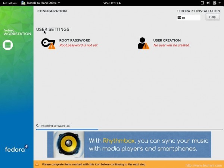This screenshot has width=224, height=168.
Task: Click the installing software spinner icon
Action: point(38,125)
